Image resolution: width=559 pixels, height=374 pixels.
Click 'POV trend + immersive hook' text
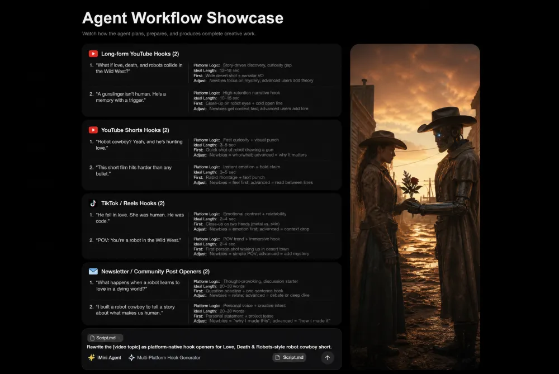(252, 239)
